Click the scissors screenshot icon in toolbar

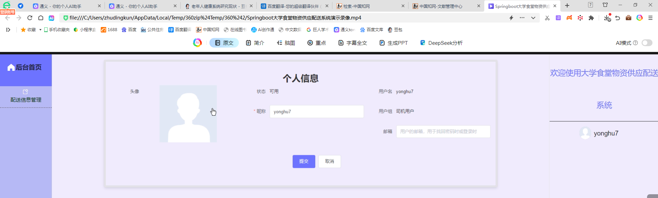click(547, 18)
